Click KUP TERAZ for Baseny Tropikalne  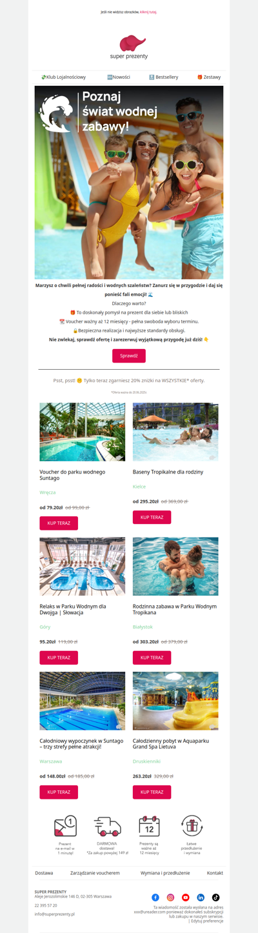point(152,517)
